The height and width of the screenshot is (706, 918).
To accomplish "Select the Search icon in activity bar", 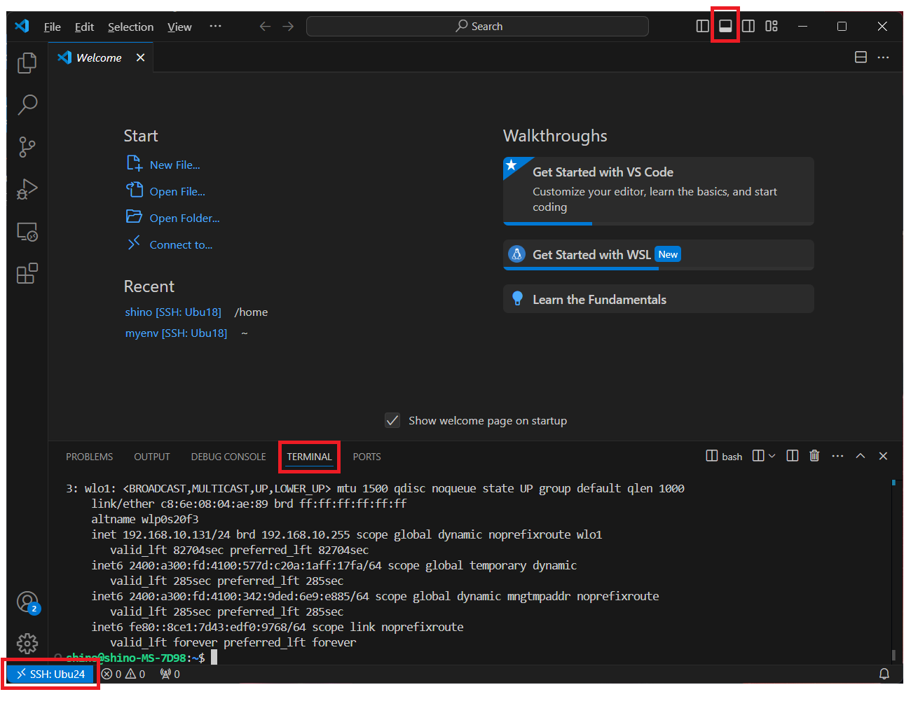I will click(x=27, y=105).
